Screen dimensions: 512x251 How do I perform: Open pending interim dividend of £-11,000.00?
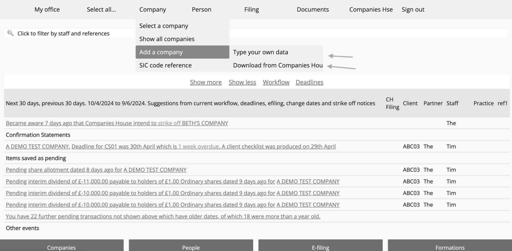click(173, 181)
